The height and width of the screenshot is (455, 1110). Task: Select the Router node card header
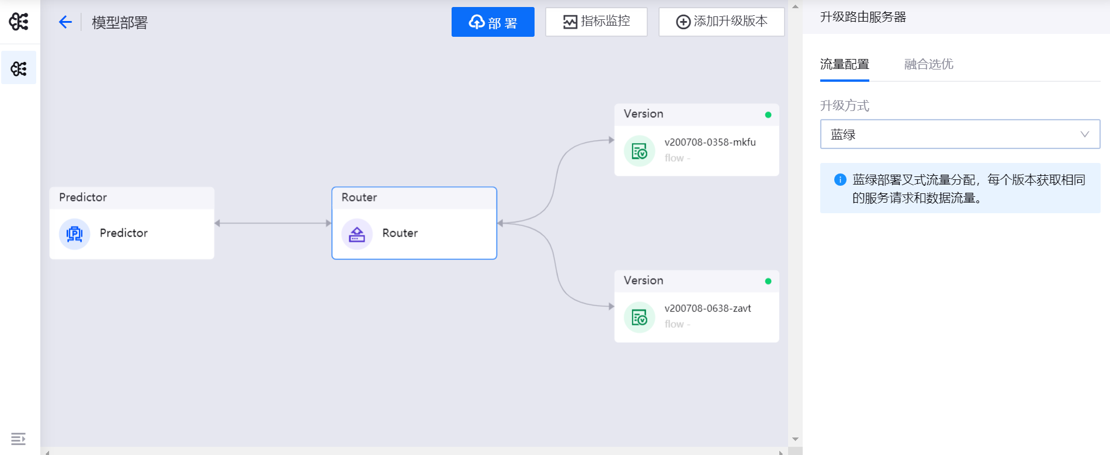pos(414,197)
